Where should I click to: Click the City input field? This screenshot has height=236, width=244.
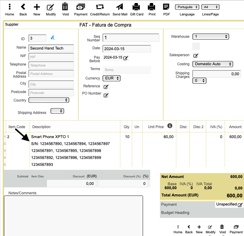[x=51, y=84]
